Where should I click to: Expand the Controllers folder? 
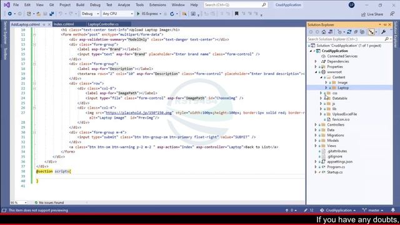pyautogui.click(x=316, y=125)
